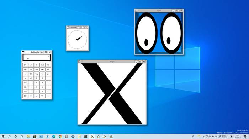249x139 pixels.
Task: Click the EE exponent key
Action: tap(31, 74)
